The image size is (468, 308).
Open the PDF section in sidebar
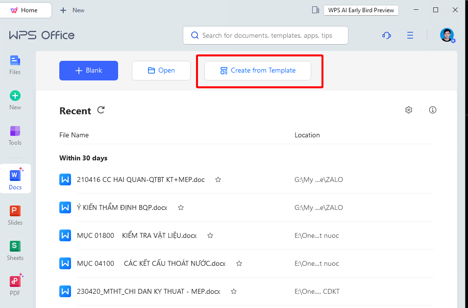click(x=15, y=285)
